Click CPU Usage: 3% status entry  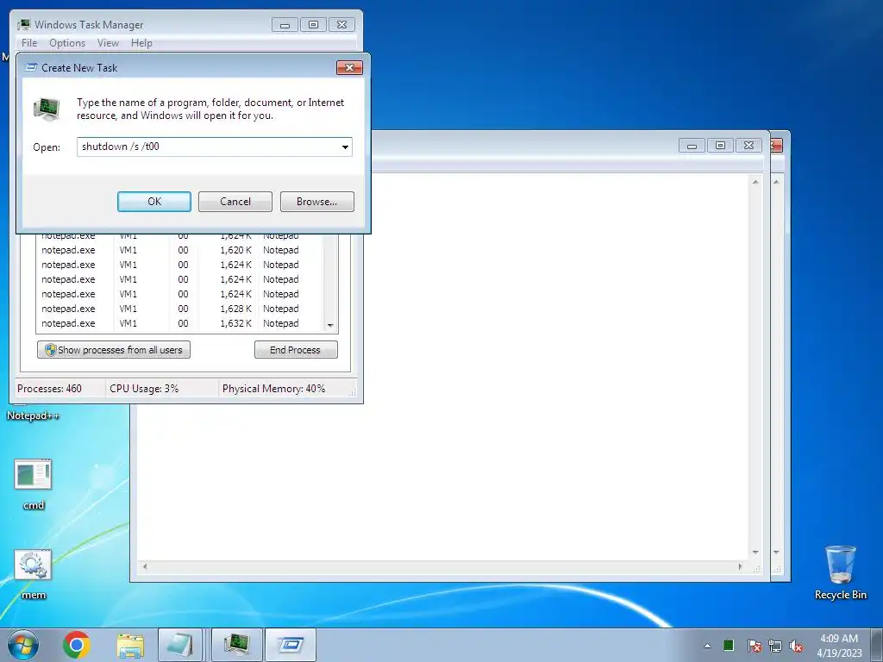coord(144,389)
